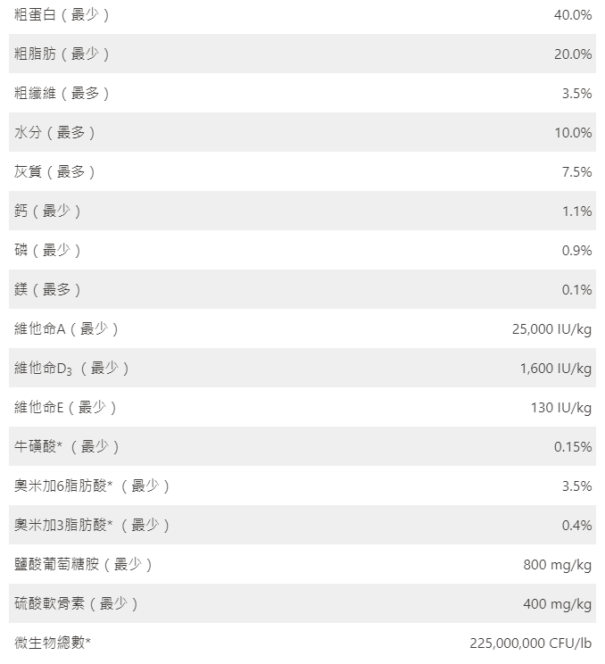Click the 牛磺酸*（最少）label
The image size is (605, 664).
67,447
